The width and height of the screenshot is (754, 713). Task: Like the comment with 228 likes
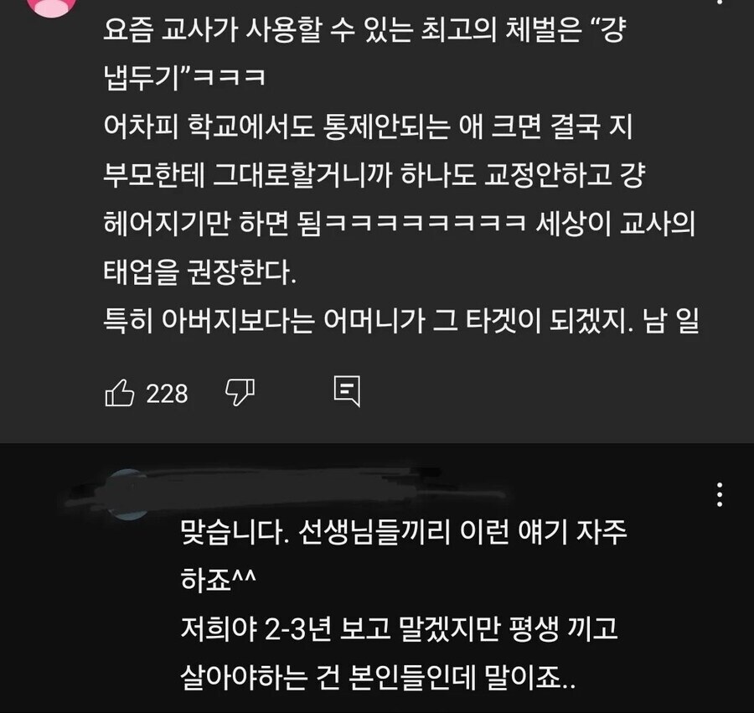(119, 393)
